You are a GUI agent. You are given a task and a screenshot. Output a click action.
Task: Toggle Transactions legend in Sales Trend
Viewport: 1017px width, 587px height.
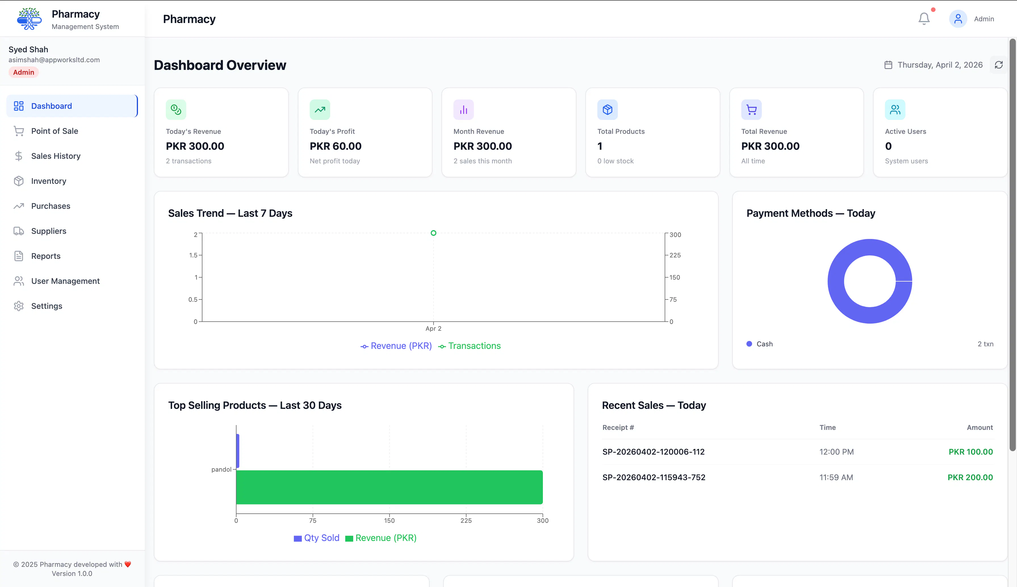[x=469, y=346]
